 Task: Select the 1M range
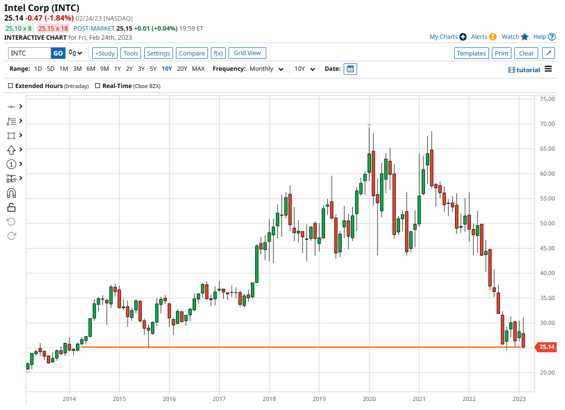tap(64, 69)
